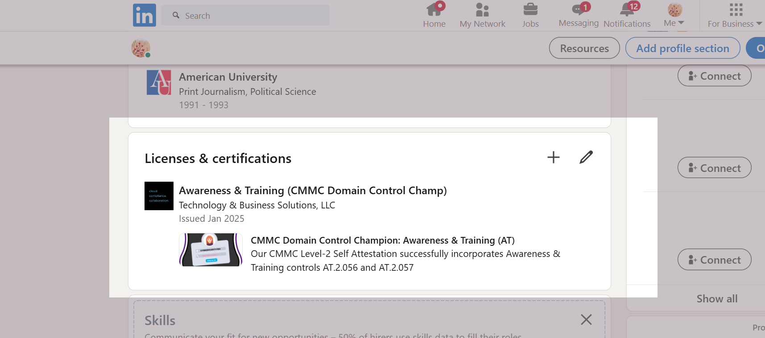Click the Search input field
The width and height of the screenshot is (765, 338).
[245, 16]
